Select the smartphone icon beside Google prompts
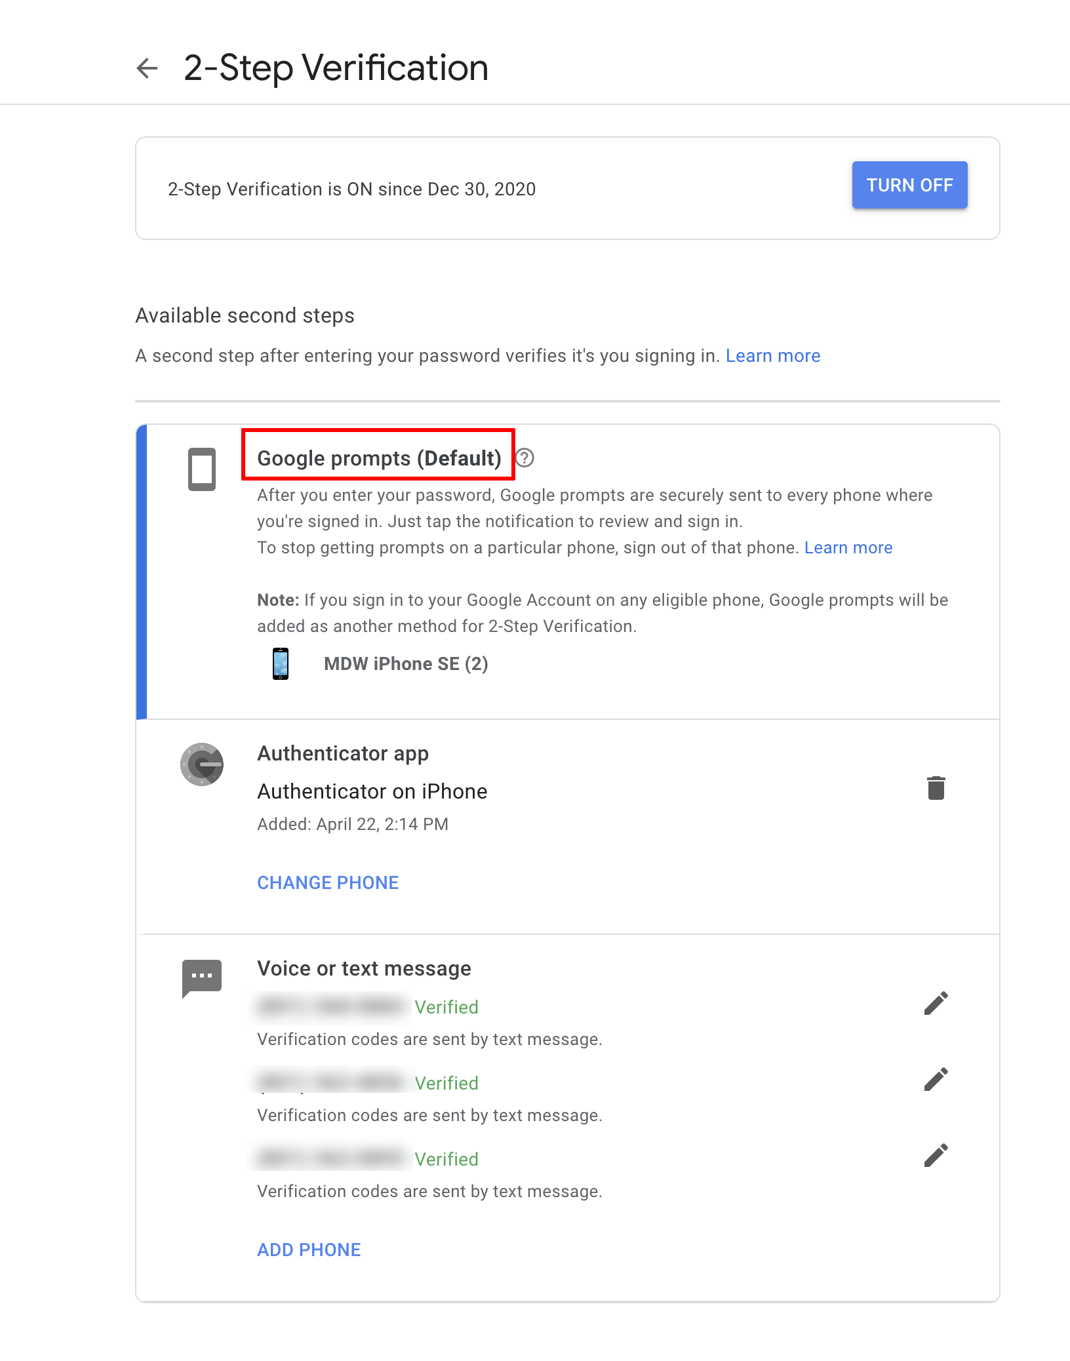The image size is (1070, 1361). [x=202, y=468]
